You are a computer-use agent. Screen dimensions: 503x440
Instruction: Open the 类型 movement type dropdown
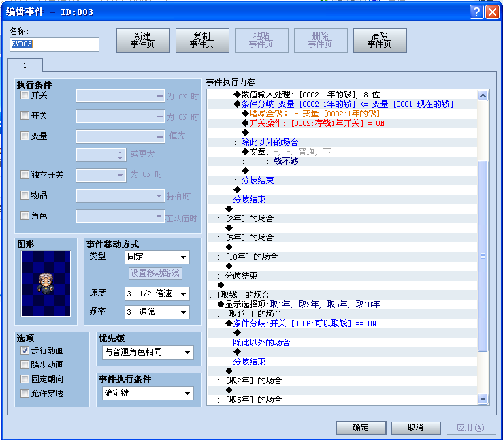point(157,257)
